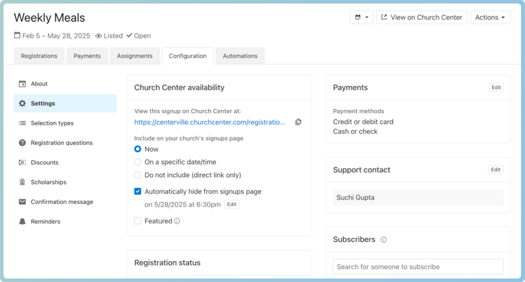This screenshot has width=525, height=282.
Task: Open the Actions dropdown menu
Action: pos(490,18)
